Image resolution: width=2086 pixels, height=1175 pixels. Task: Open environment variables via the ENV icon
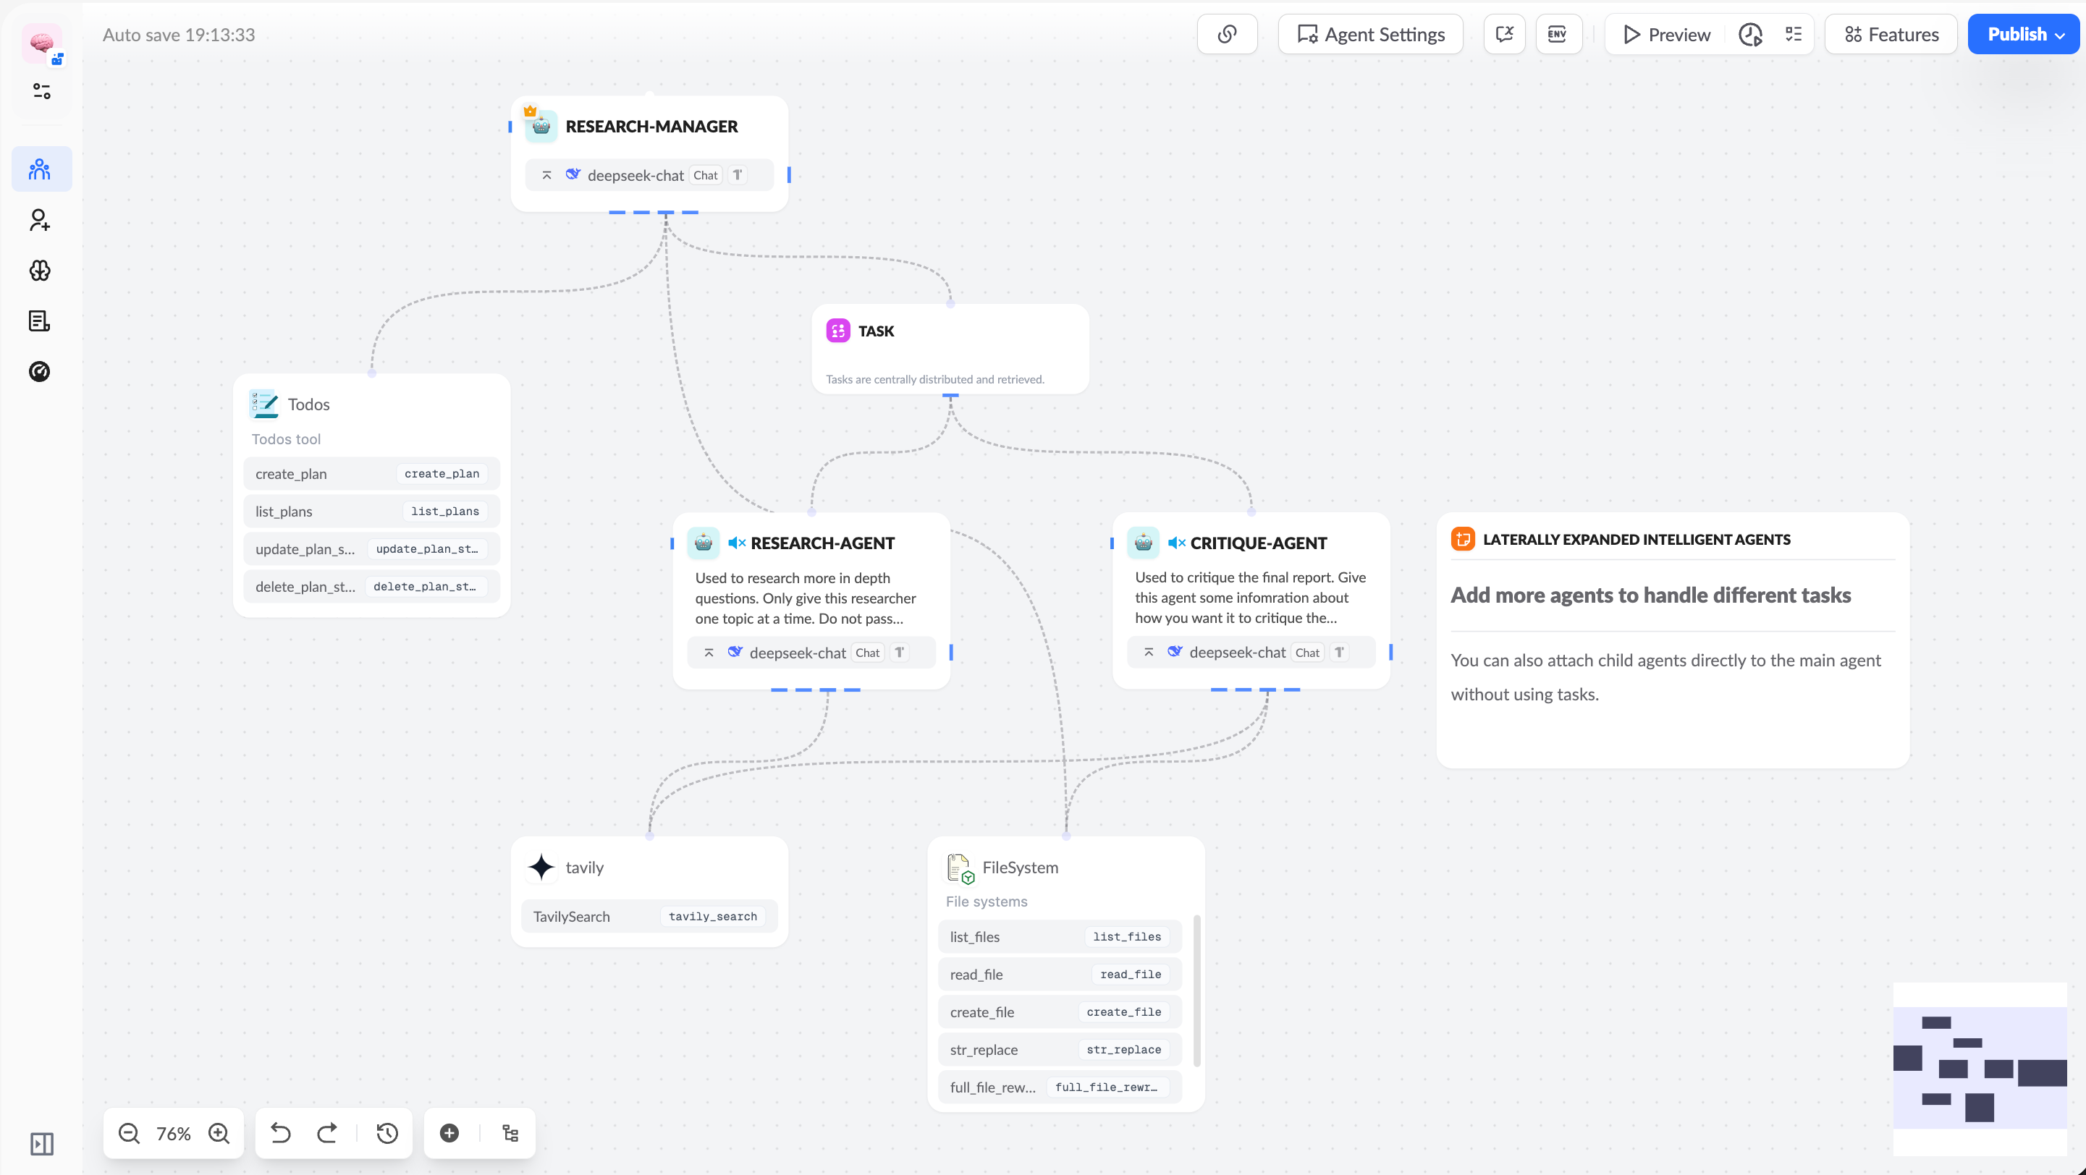coord(1558,33)
